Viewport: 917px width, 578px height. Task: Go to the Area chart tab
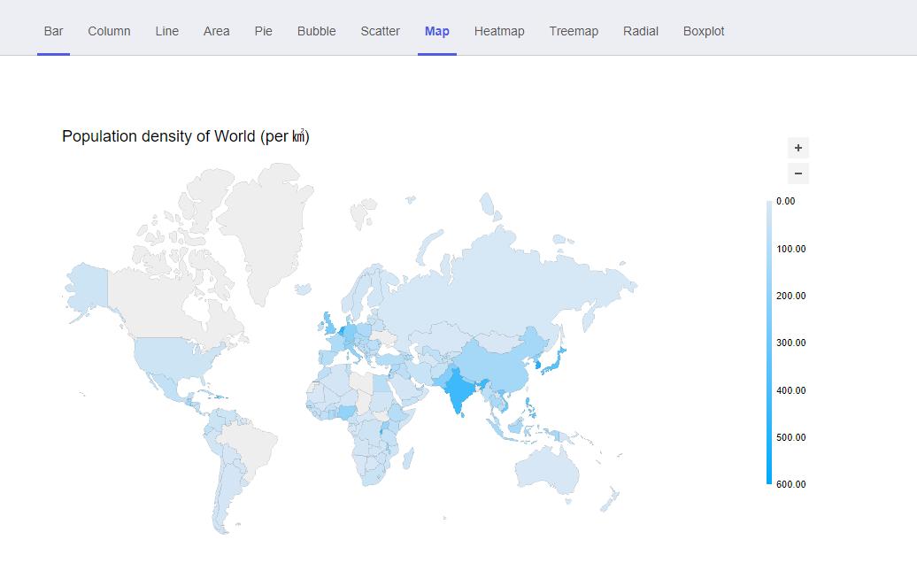pos(216,31)
